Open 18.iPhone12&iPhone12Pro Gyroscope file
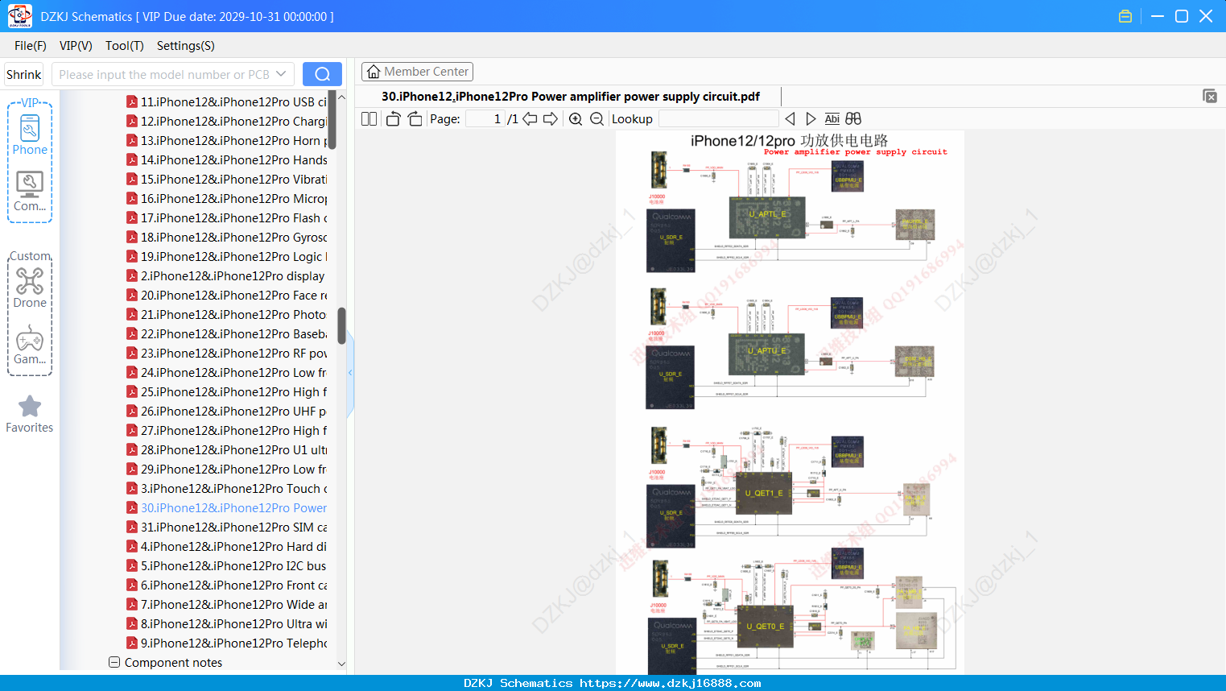The height and width of the screenshot is (691, 1226). point(233,237)
